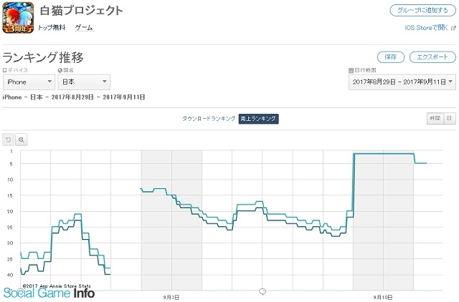Open the iPhone device dropdown
The height and width of the screenshot is (302, 459).
pos(29,82)
